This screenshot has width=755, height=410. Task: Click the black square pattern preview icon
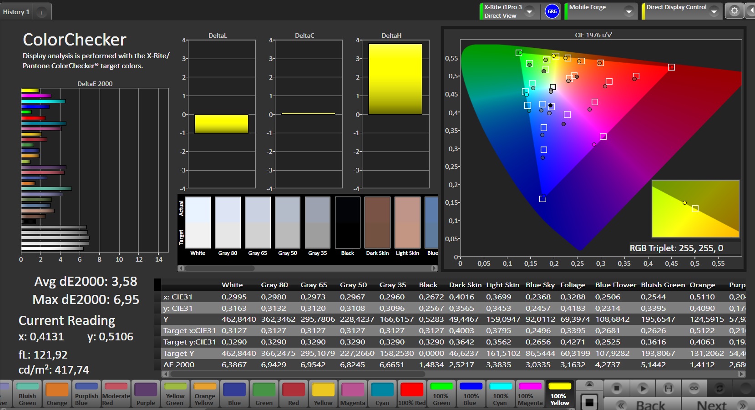(x=589, y=402)
